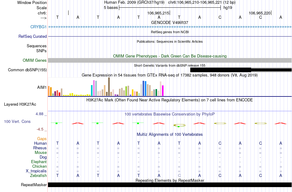Click the 100 Vert. Cons label
This screenshot has height=192, width=292.
point(17,121)
